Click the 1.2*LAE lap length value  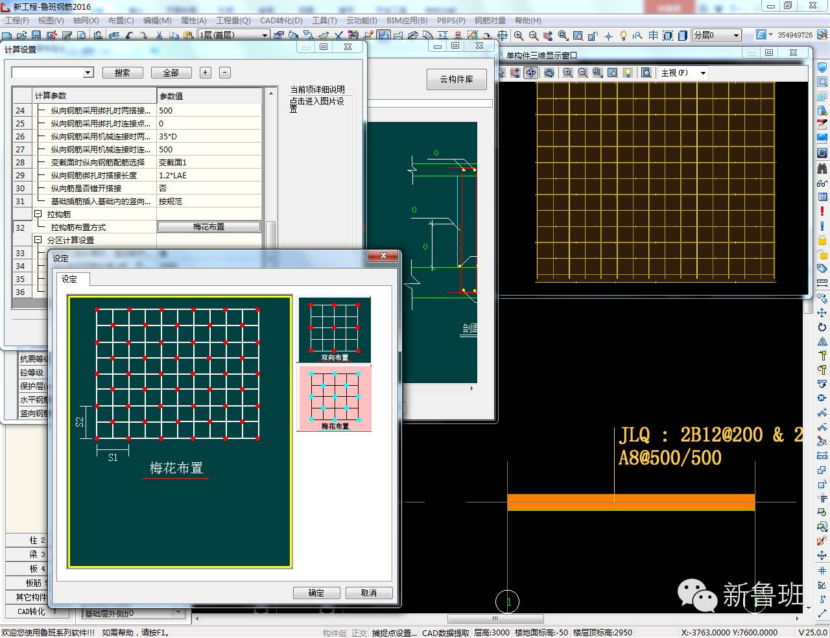[x=209, y=175]
